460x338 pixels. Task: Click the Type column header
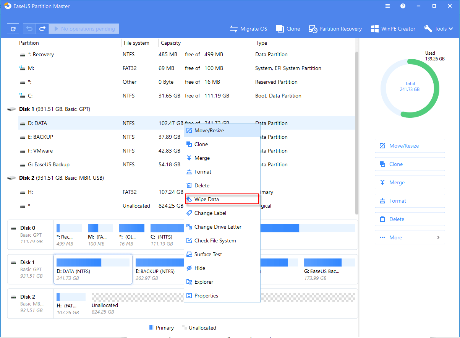click(x=262, y=43)
